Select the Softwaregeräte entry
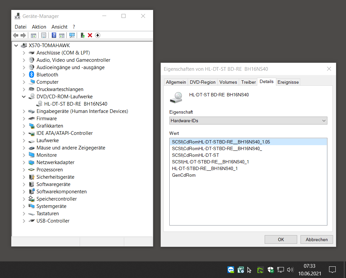The height and width of the screenshot is (278, 346). [53, 184]
